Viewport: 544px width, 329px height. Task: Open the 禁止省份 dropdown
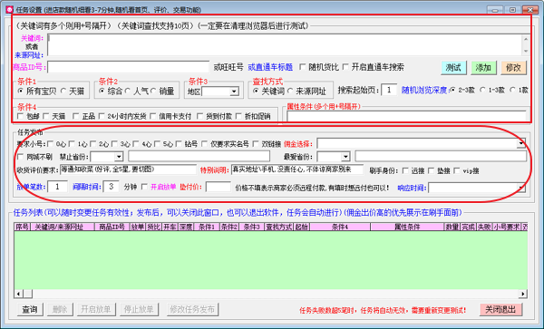click(119, 157)
